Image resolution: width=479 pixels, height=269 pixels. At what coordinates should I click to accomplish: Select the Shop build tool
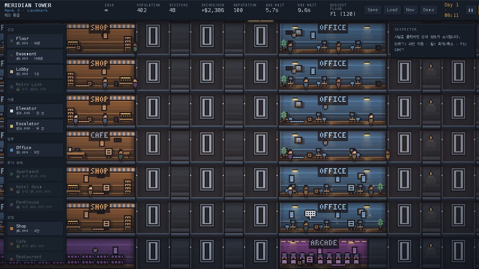[x=35, y=228]
